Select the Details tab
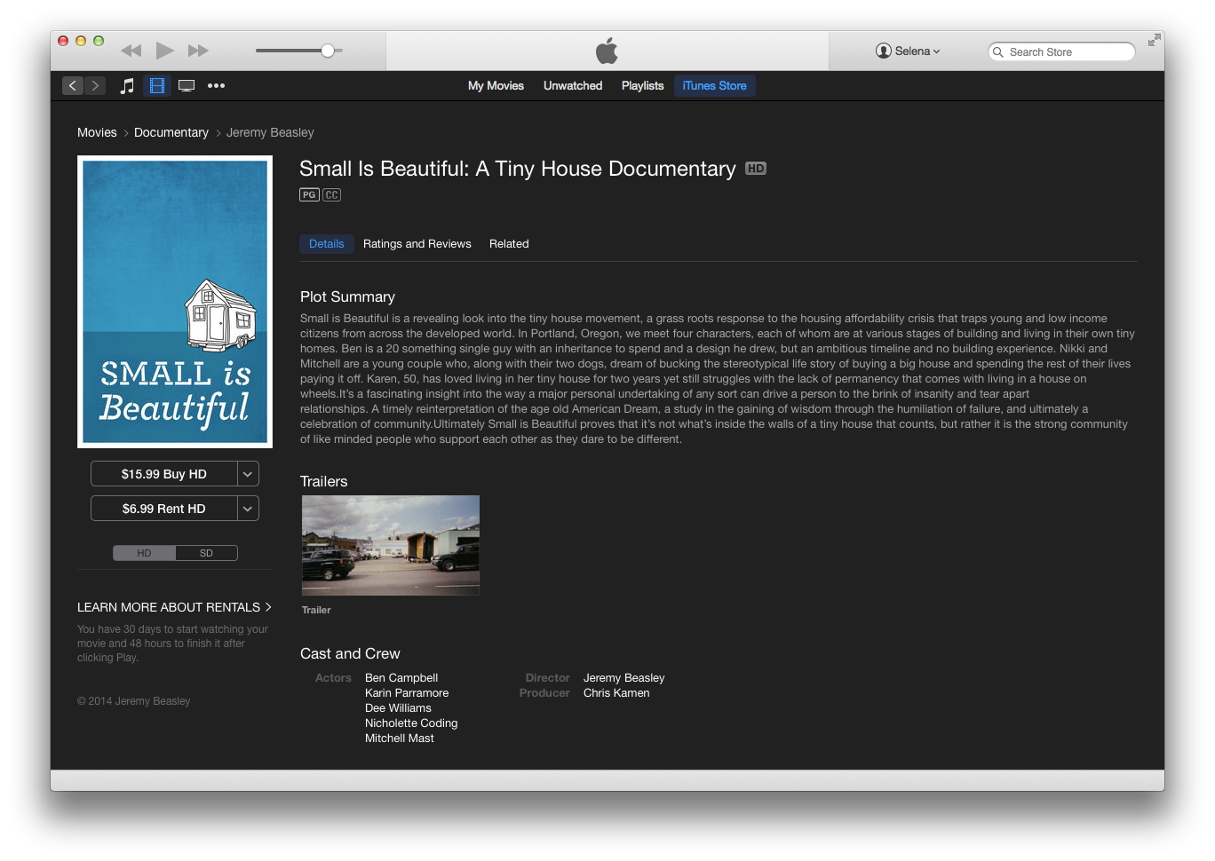 327,244
